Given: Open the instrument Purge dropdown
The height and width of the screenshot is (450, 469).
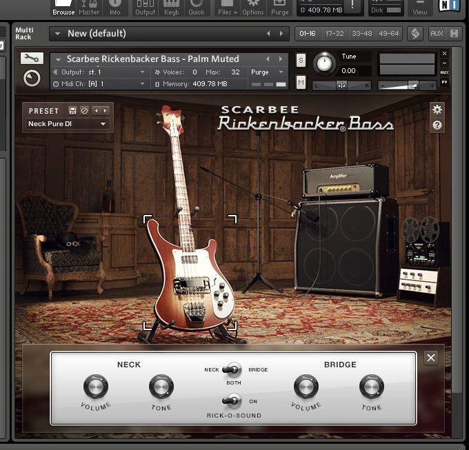Looking at the screenshot, I should (x=267, y=72).
